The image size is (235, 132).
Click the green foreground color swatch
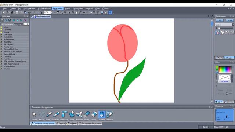[217, 67]
